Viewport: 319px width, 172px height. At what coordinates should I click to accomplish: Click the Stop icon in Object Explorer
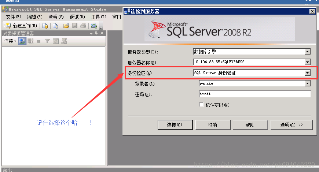point(38,41)
